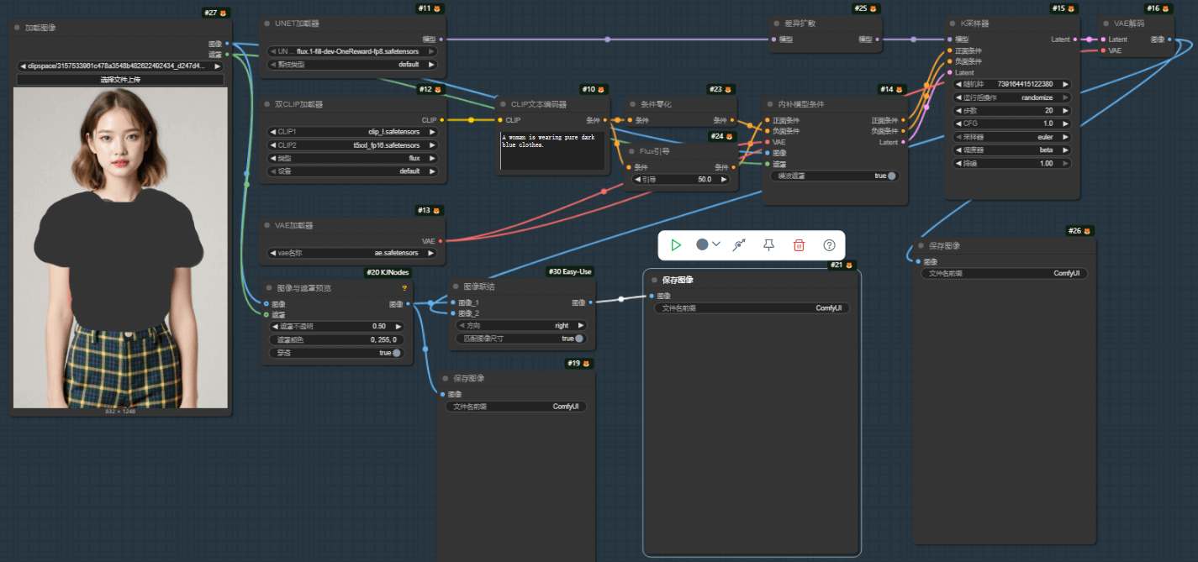Open node help with the question mark circle icon
Image resolution: width=1198 pixels, height=562 pixels.
[829, 245]
